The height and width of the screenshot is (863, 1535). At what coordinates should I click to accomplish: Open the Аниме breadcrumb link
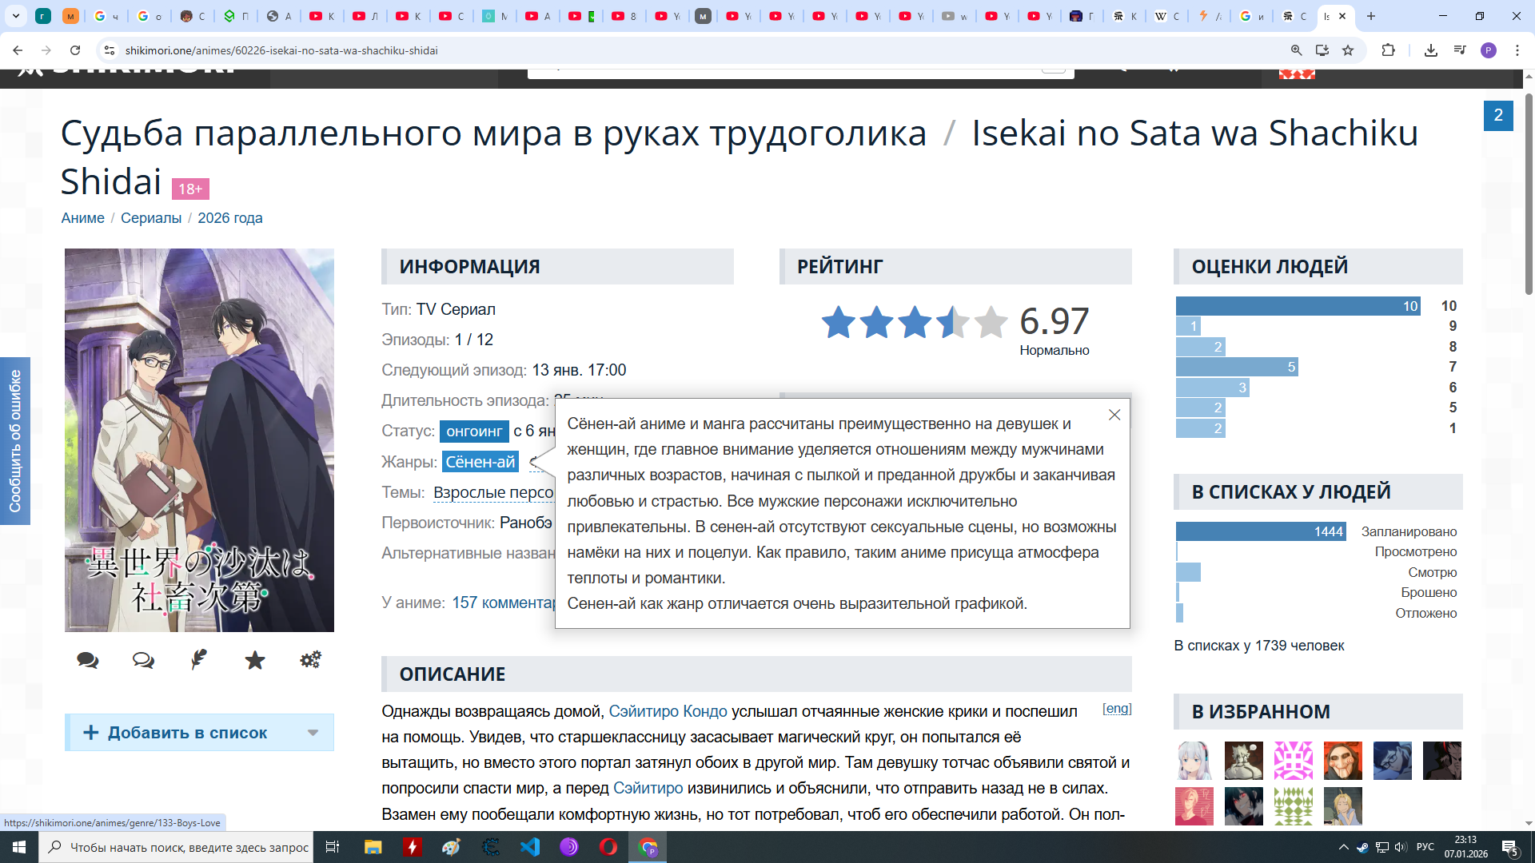click(x=82, y=218)
